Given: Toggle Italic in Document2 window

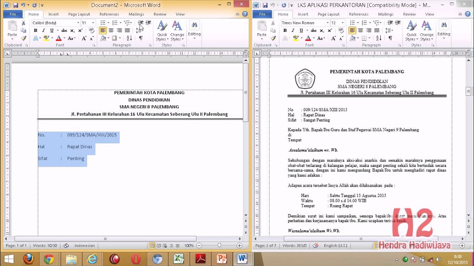Looking at the screenshot, I should 43,30.
